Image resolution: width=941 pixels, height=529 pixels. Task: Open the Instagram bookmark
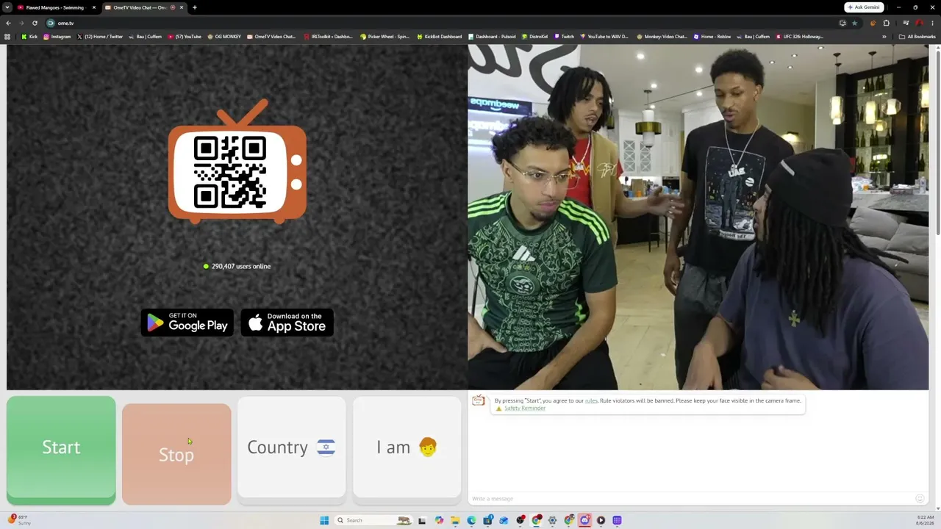click(x=57, y=37)
